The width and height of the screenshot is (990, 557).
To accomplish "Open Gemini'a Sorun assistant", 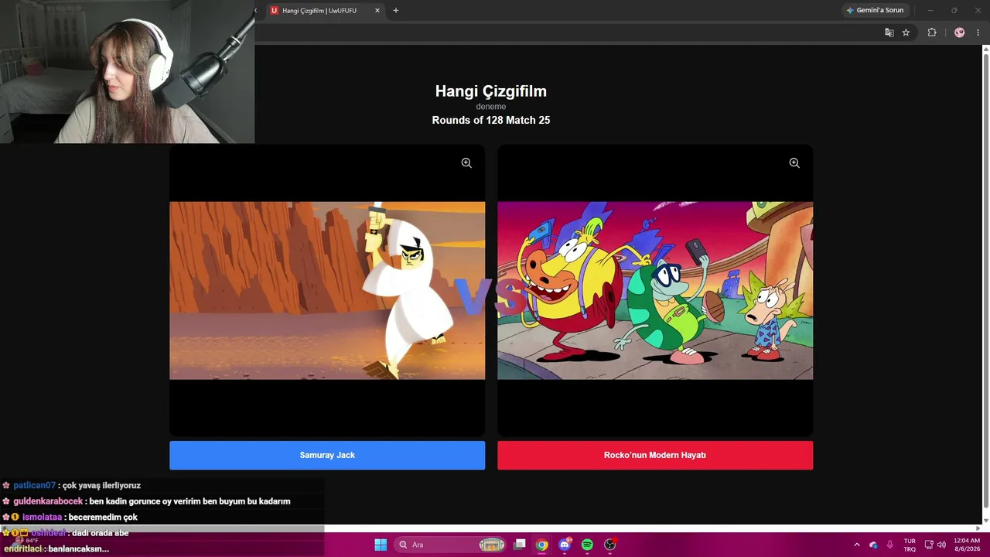I will click(x=875, y=11).
